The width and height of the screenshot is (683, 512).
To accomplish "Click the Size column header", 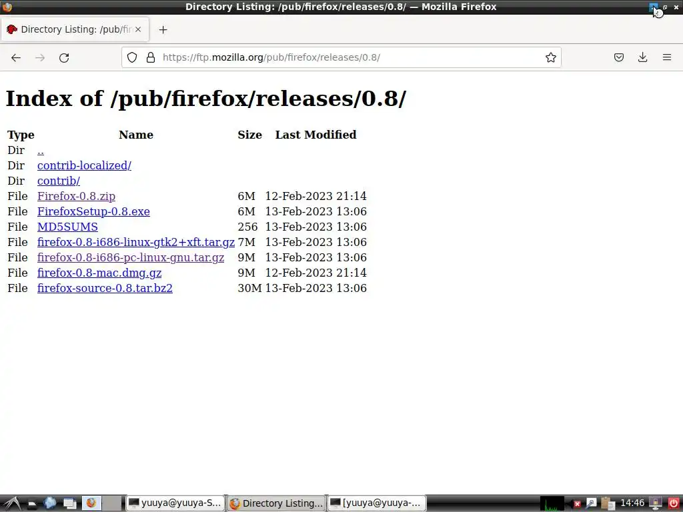I will [x=249, y=135].
